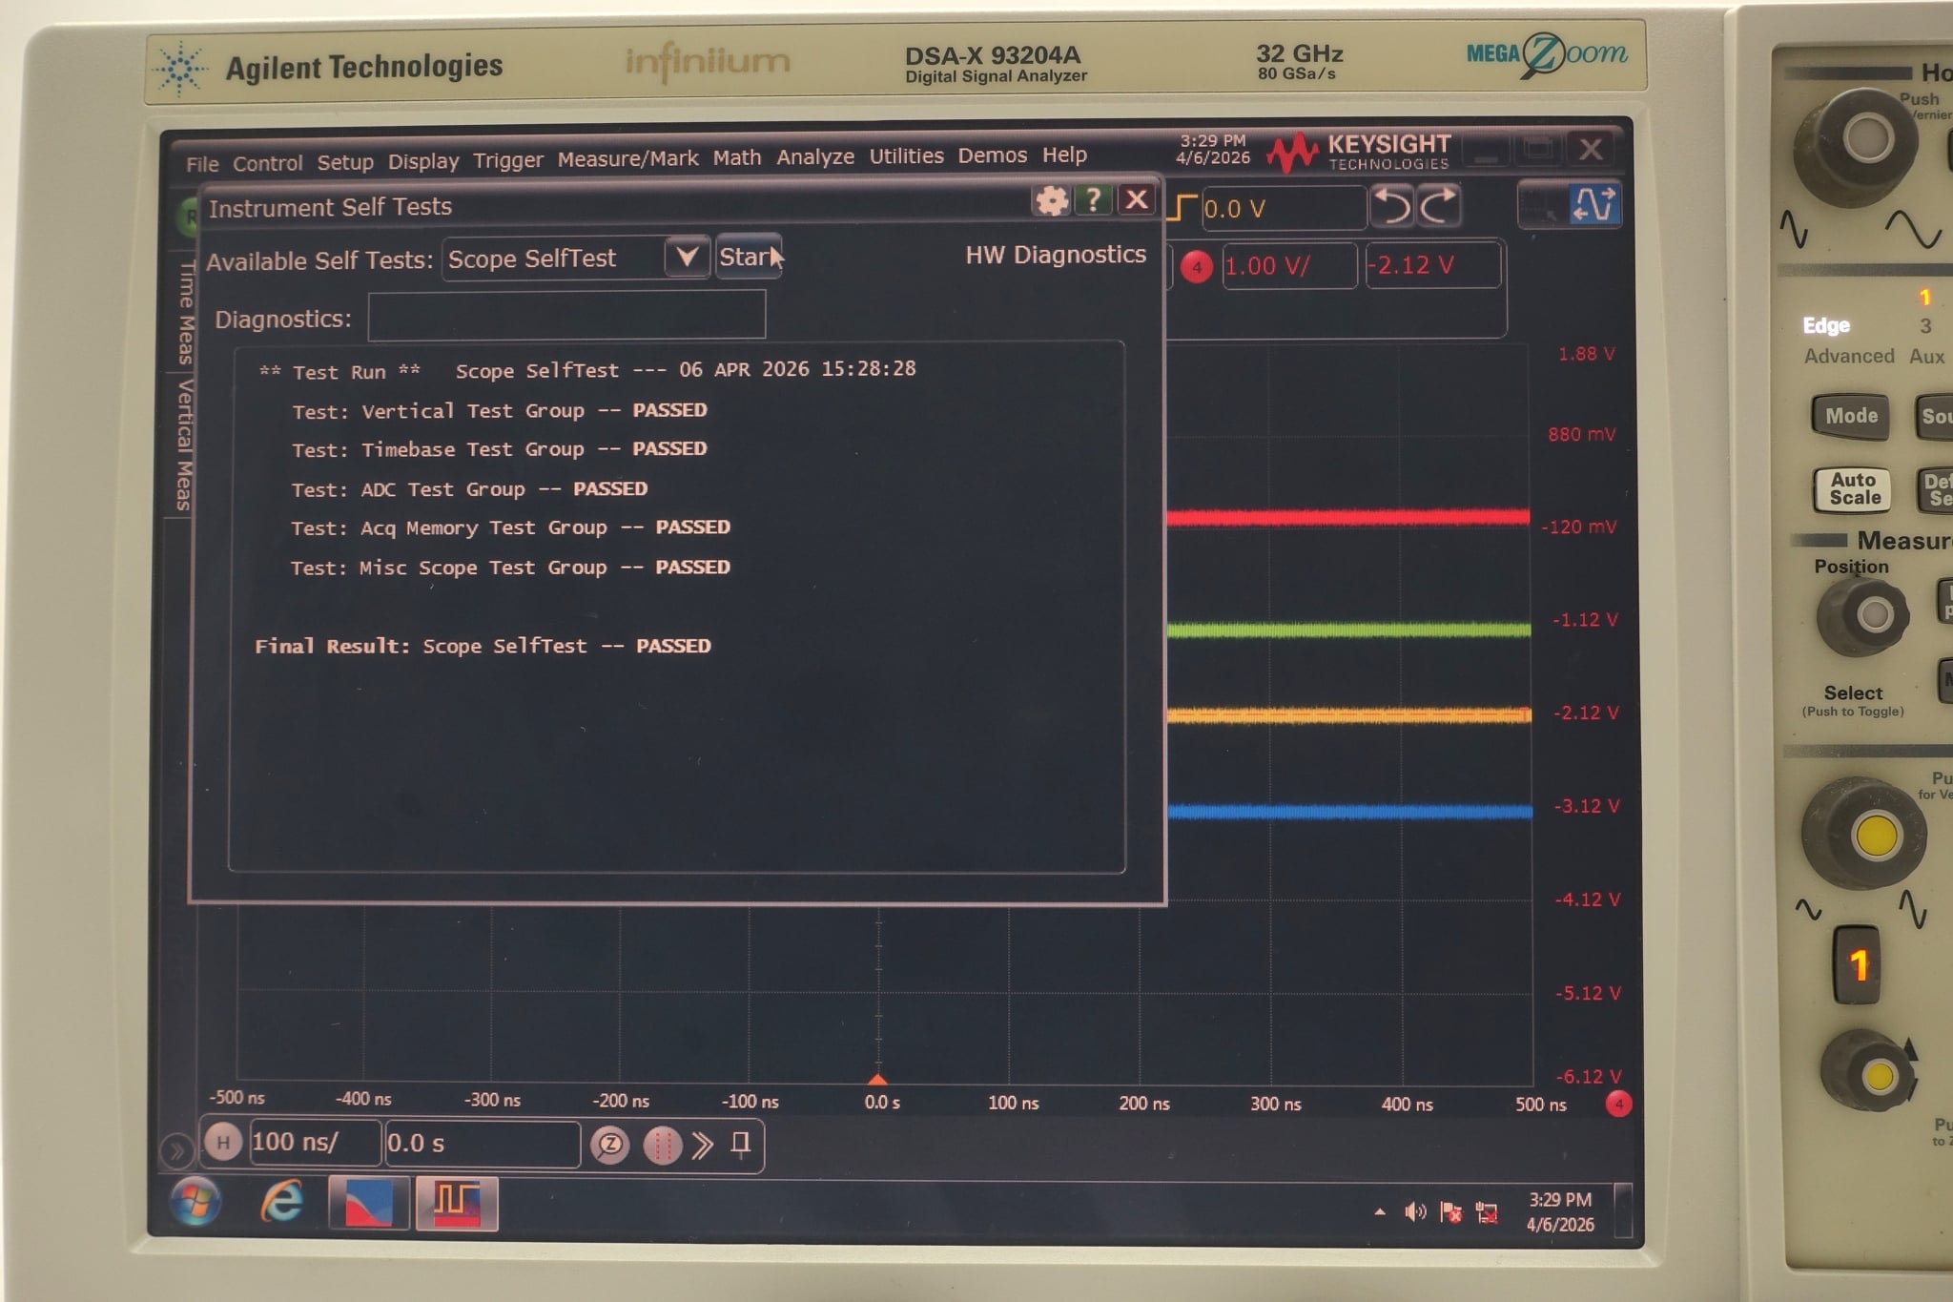The height and width of the screenshot is (1302, 1953).
Task: Open the Display menu
Action: pyautogui.click(x=423, y=161)
